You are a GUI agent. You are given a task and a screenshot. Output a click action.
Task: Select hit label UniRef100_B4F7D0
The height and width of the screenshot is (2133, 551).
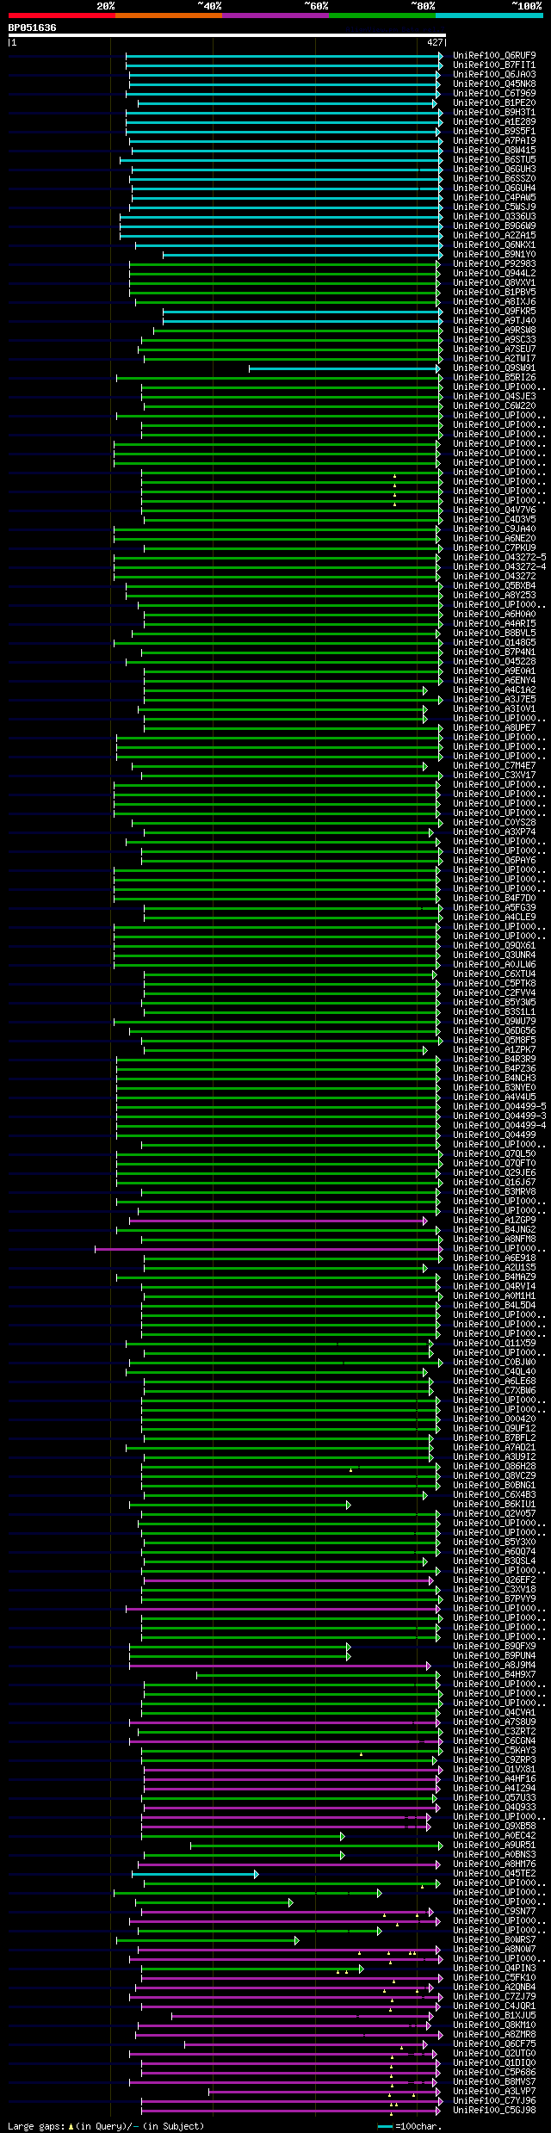click(x=494, y=898)
